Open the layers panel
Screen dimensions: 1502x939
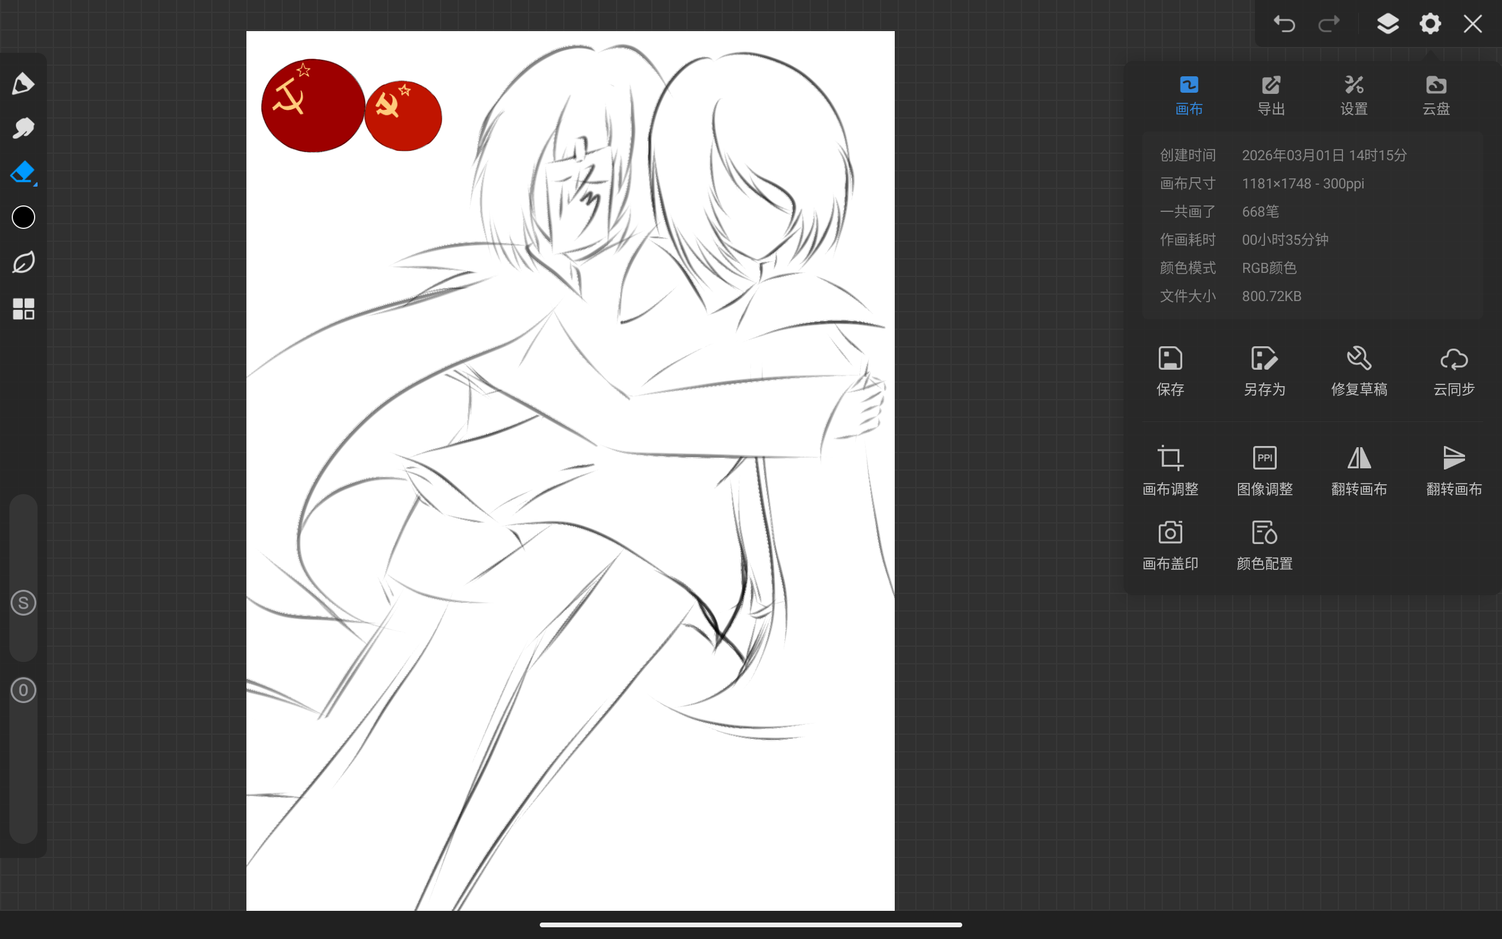1387,24
